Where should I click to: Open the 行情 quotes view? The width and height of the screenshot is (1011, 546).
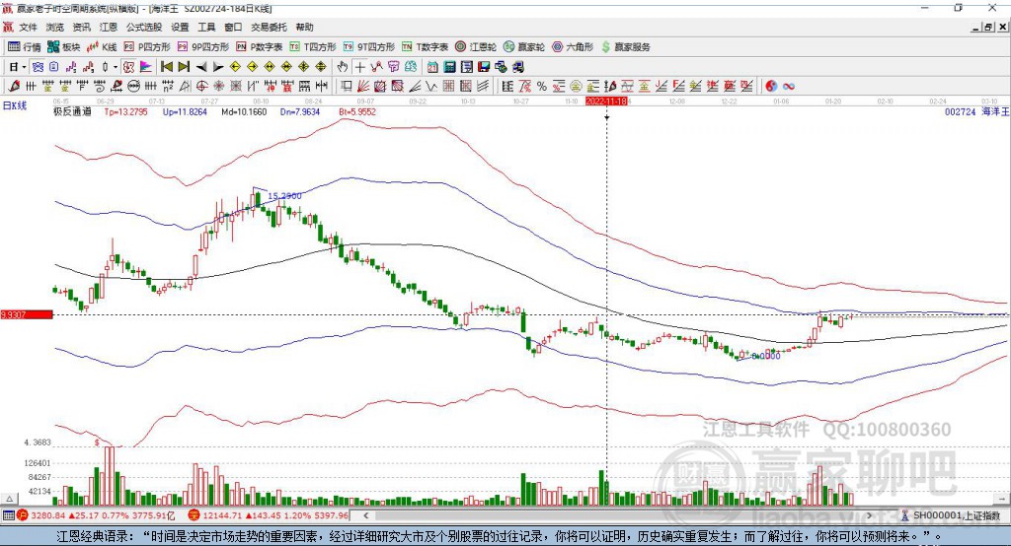pyautogui.click(x=24, y=47)
